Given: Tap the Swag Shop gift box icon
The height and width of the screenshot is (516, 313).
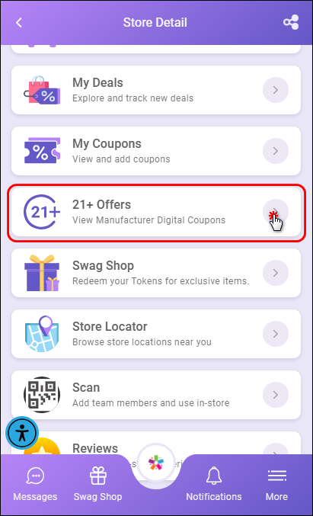Looking at the screenshot, I should (42, 273).
